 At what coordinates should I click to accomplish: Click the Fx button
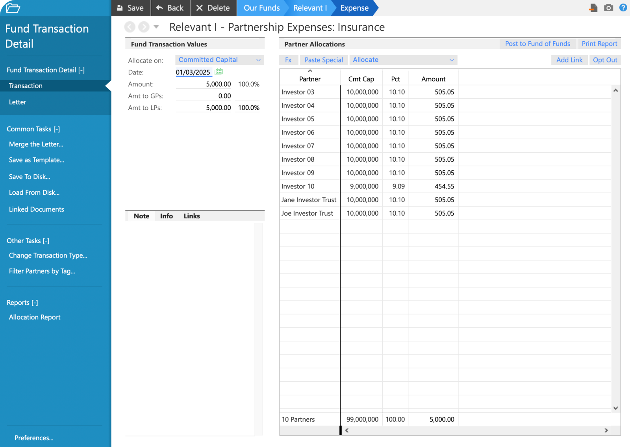coord(288,60)
